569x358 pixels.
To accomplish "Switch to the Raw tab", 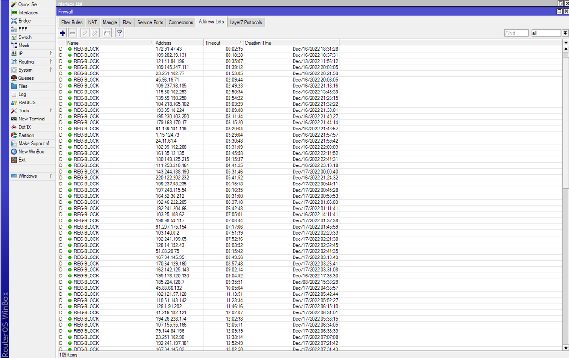I will (x=127, y=22).
